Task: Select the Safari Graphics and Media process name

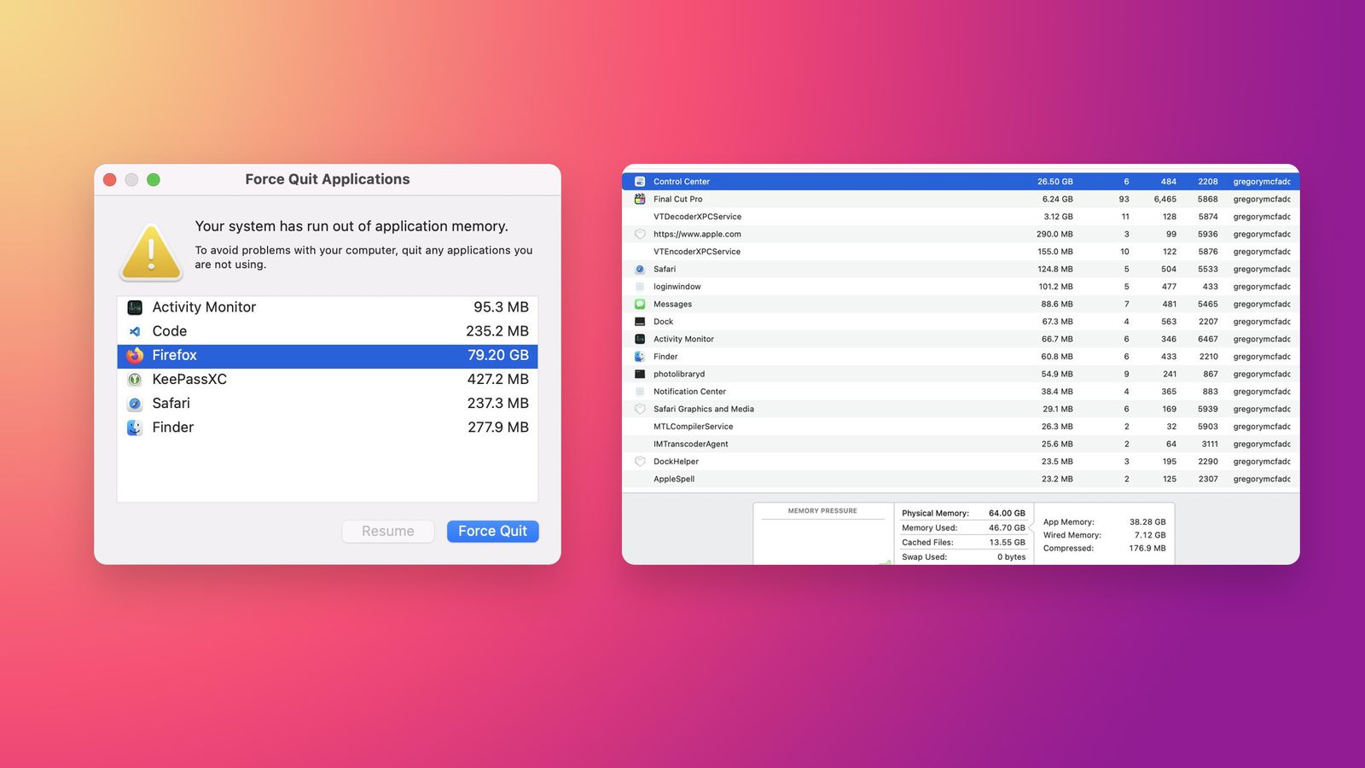Action: (704, 409)
